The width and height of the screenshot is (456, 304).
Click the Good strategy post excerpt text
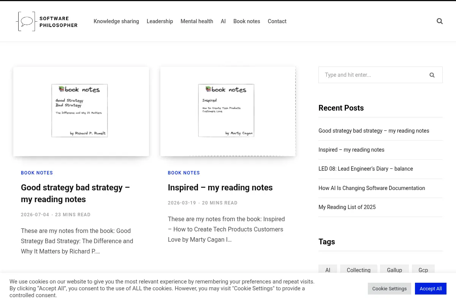(x=77, y=241)
